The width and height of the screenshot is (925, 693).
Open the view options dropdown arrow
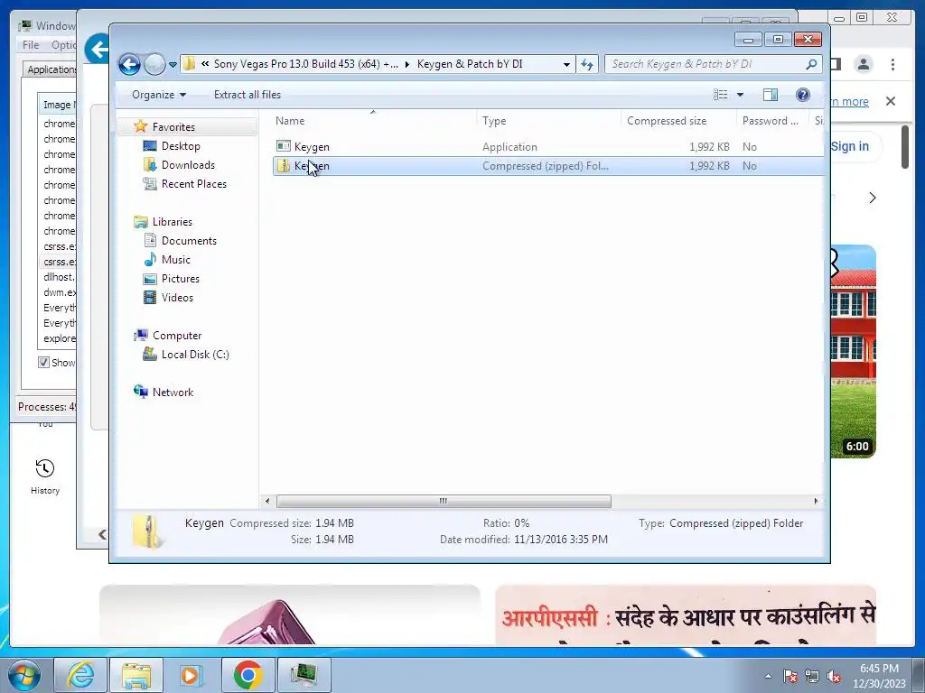pos(740,95)
